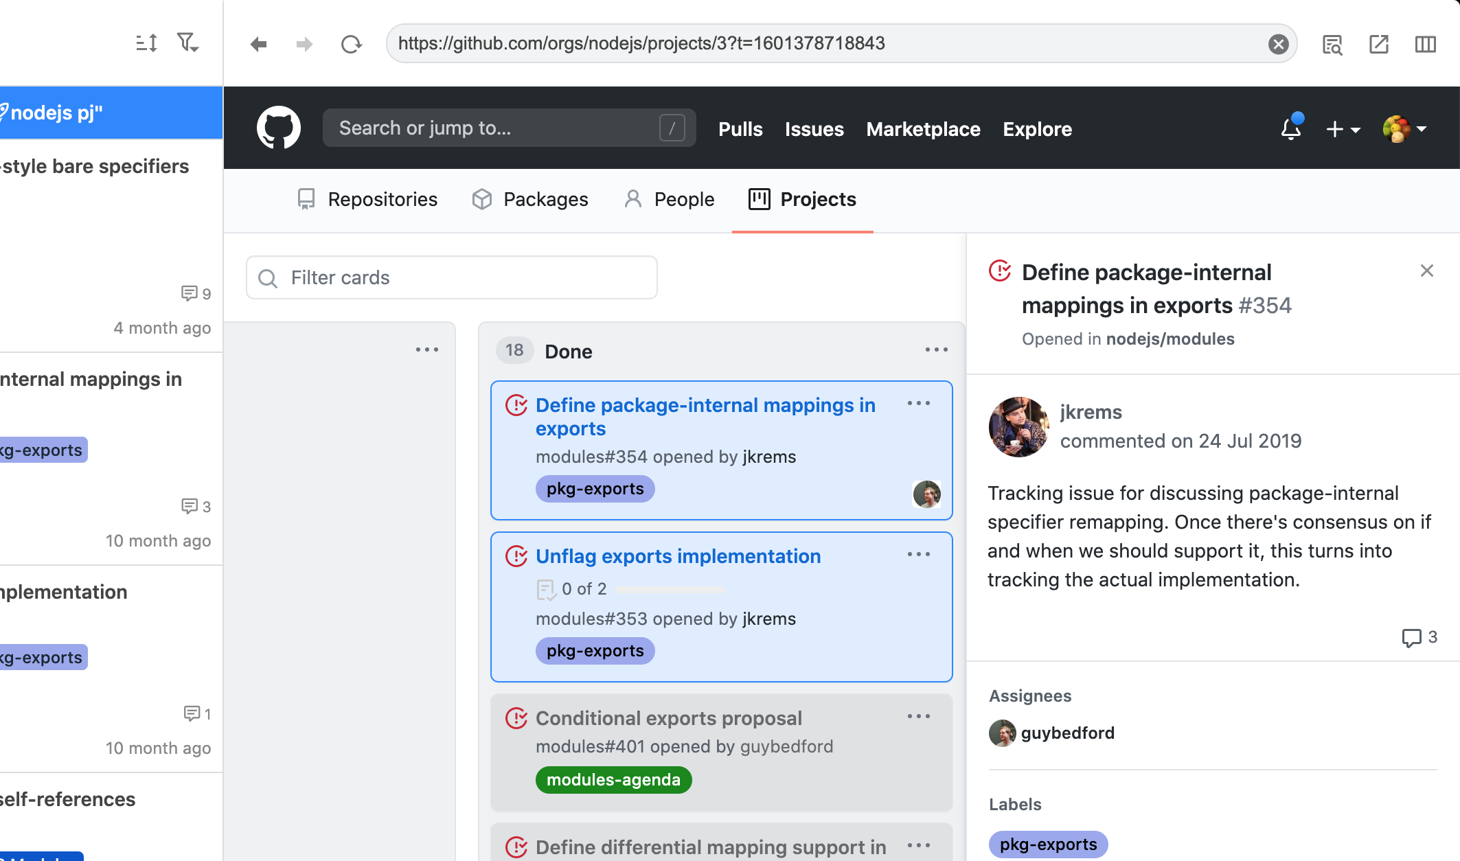Open link in external window icon
1460x861 pixels.
[1378, 44]
